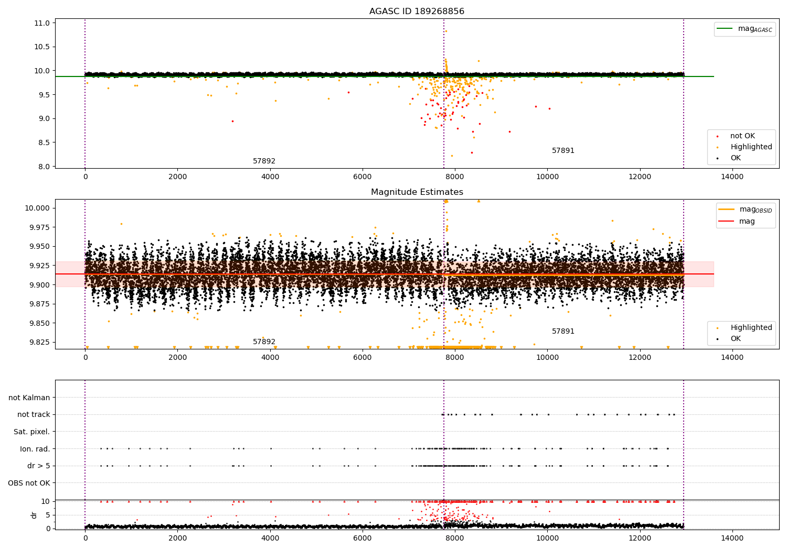Click the '57891' annotation in the top plot
This screenshot has height=550, width=787.
563,151
